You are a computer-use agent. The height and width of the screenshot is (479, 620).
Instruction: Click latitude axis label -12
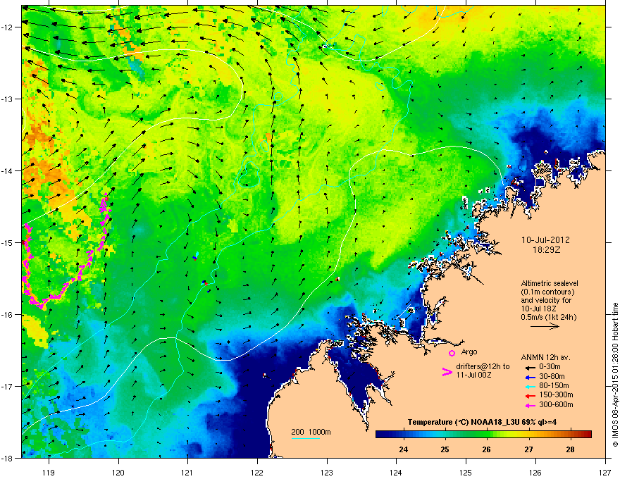8,27
